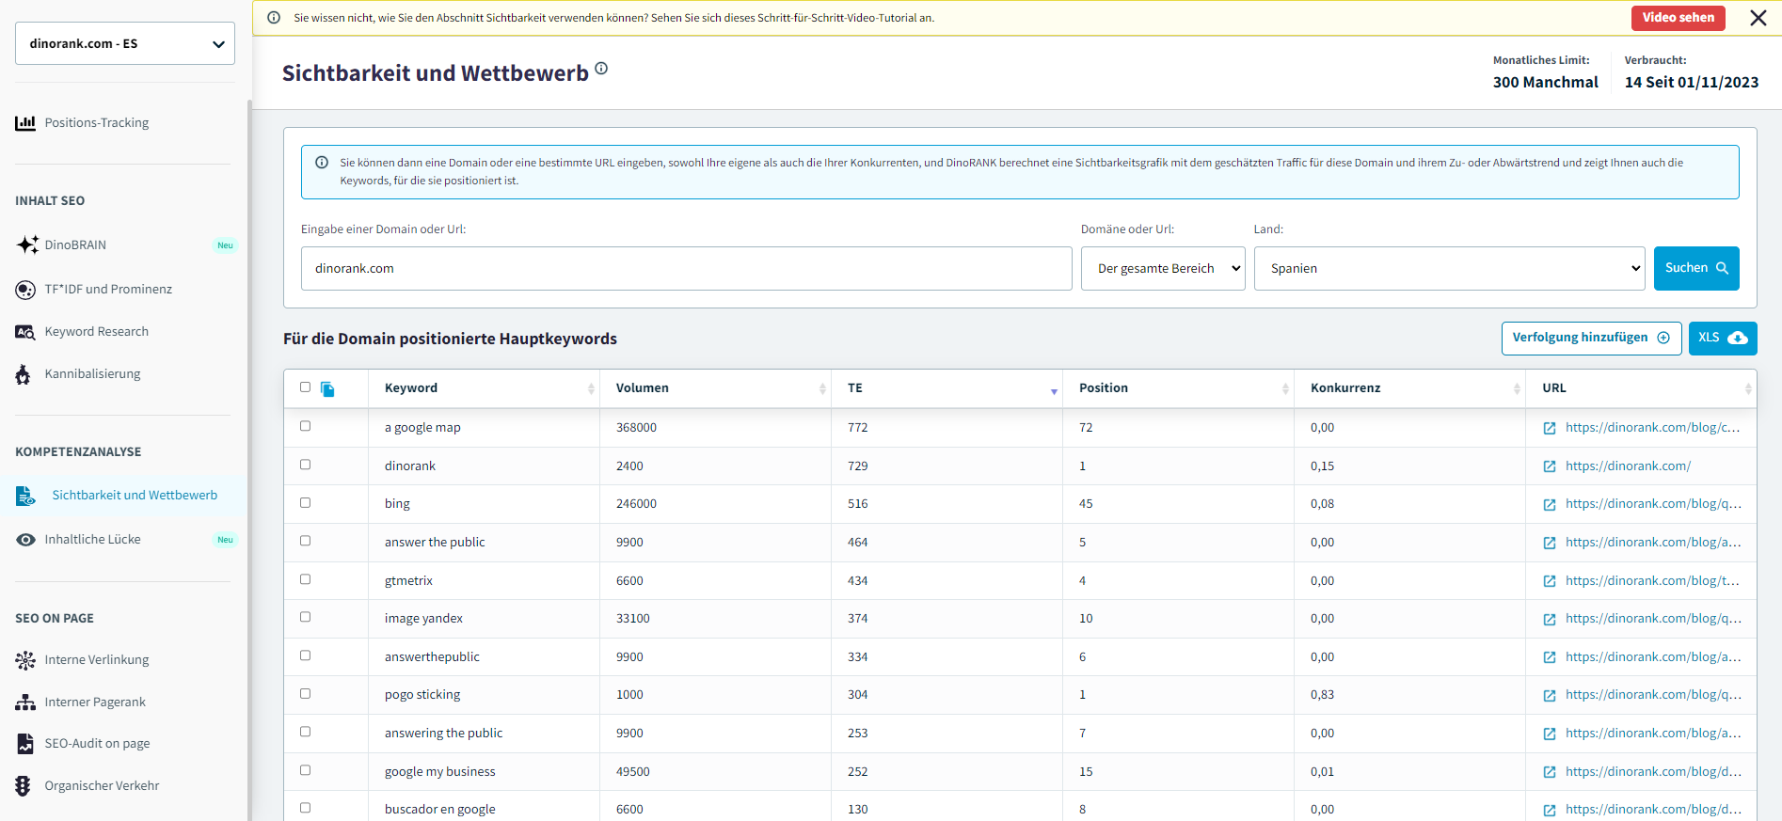Open the info icon beside page title
Viewport: 1782px width, 821px height.
[x=601, y=69]
